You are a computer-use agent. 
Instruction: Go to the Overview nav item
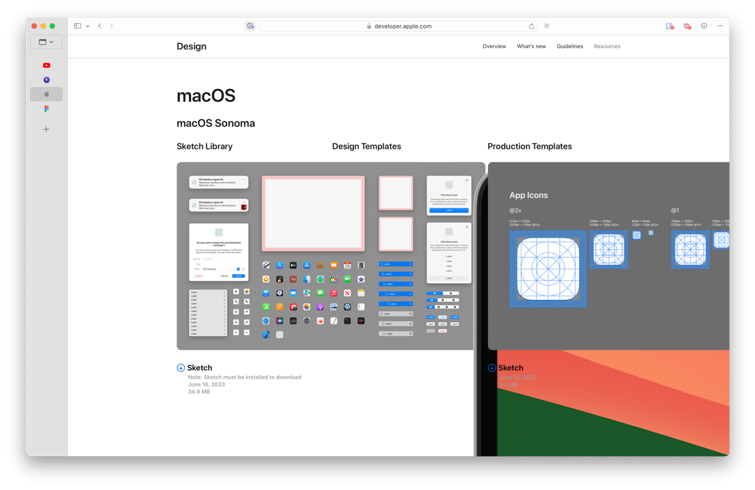494,46
